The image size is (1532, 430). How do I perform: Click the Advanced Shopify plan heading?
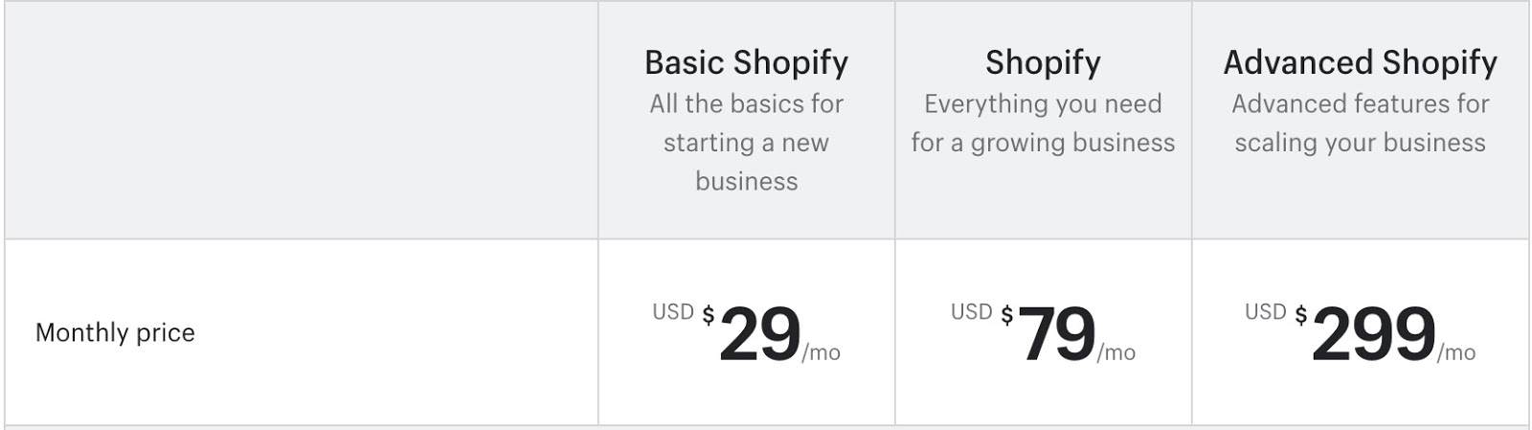tap(1360, 62)
